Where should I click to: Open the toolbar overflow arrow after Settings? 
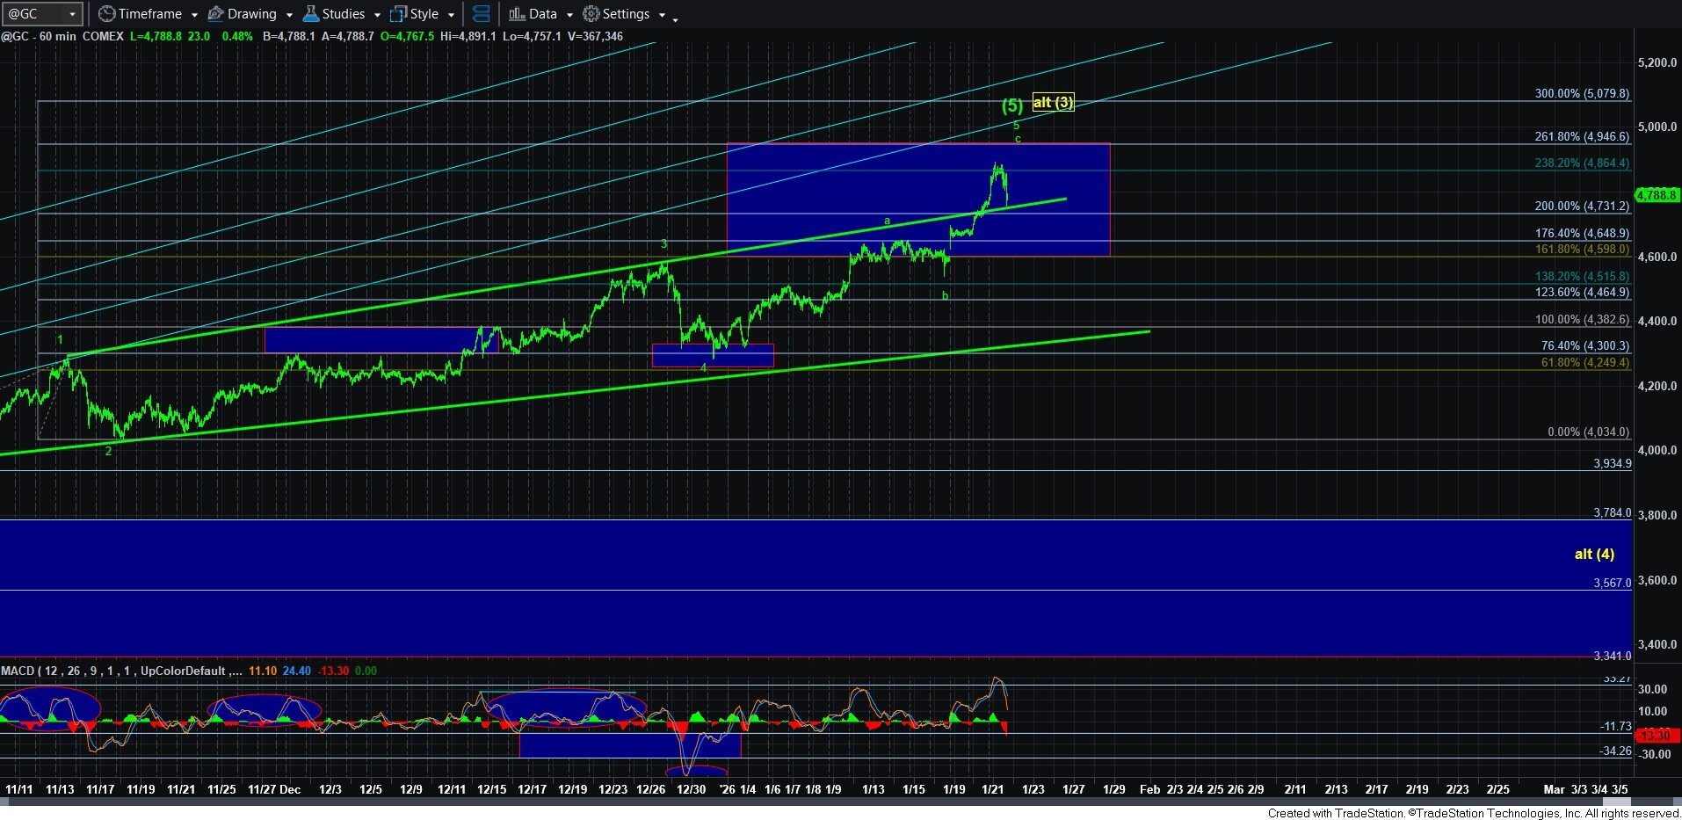(x=675, y=18)
